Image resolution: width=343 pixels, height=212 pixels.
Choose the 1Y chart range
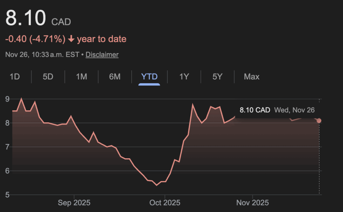(184, 77)
